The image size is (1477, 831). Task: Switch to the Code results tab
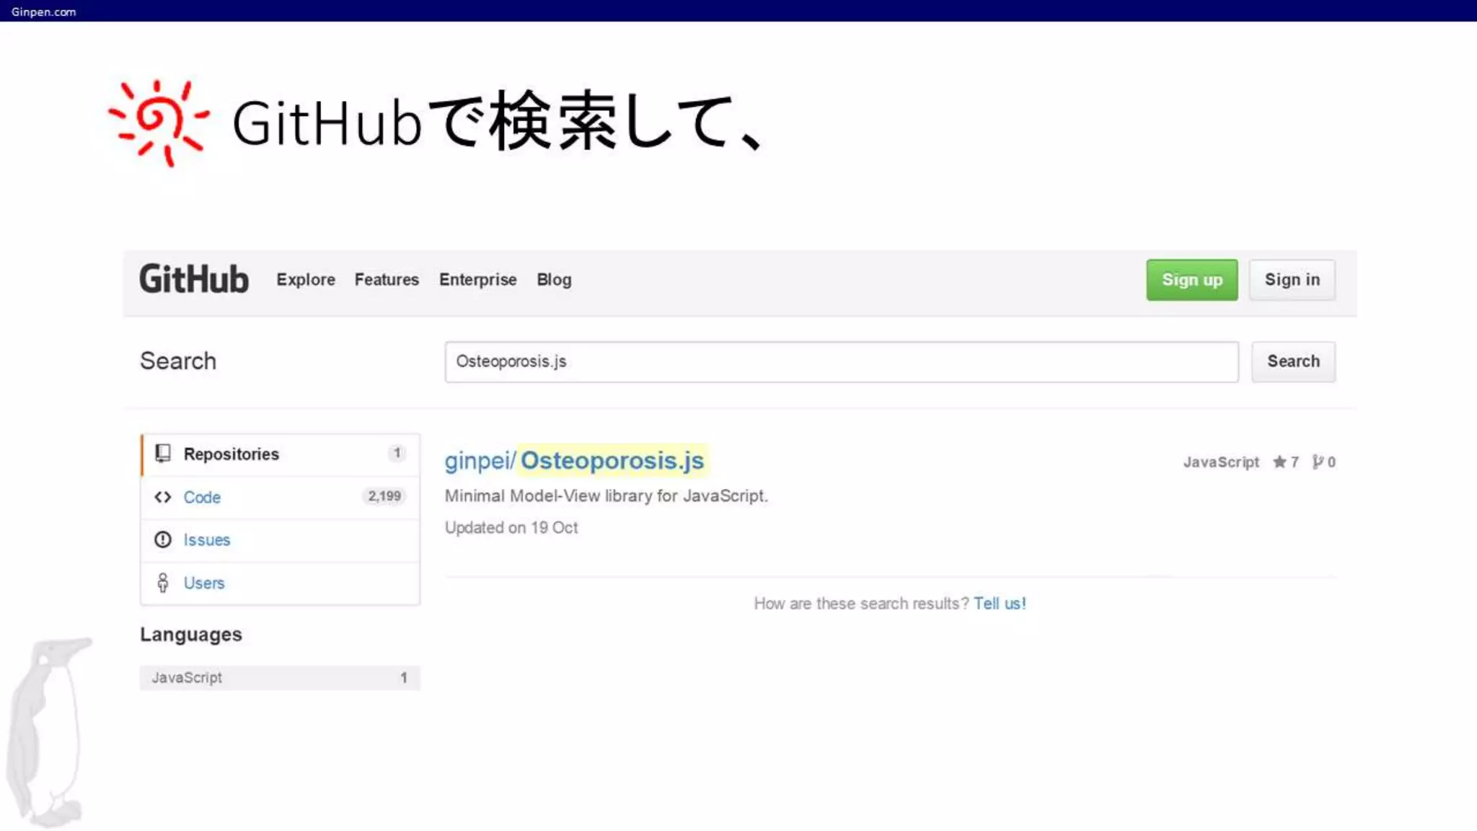[x=281, y=497]
